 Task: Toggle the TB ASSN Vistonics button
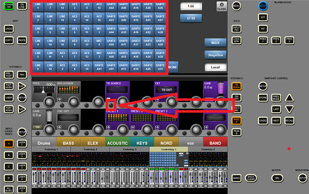236,86
